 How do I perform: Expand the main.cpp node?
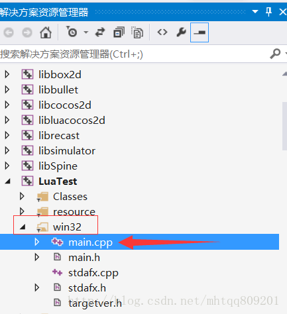click(x=37, y=242)
